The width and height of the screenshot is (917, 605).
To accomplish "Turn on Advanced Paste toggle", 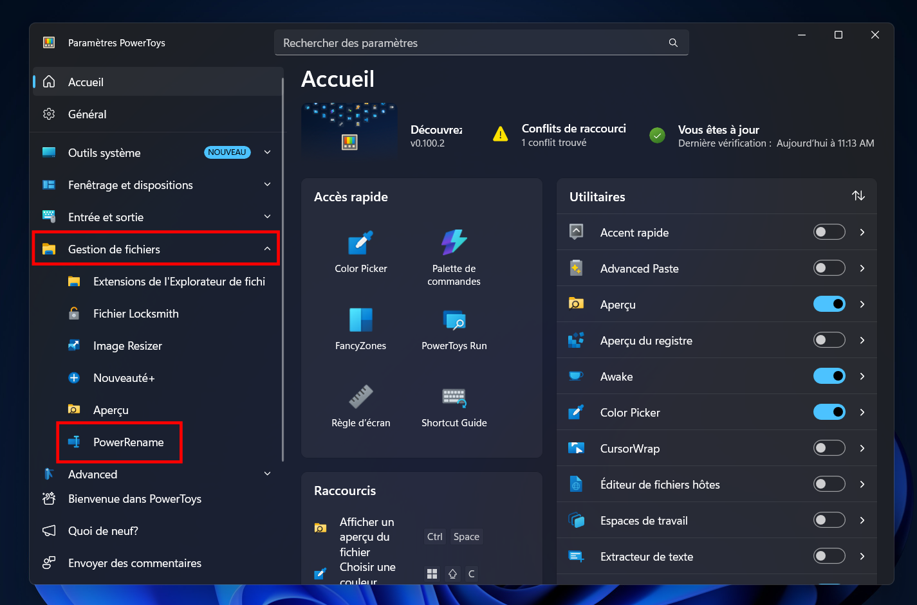I will pos(829,268).
